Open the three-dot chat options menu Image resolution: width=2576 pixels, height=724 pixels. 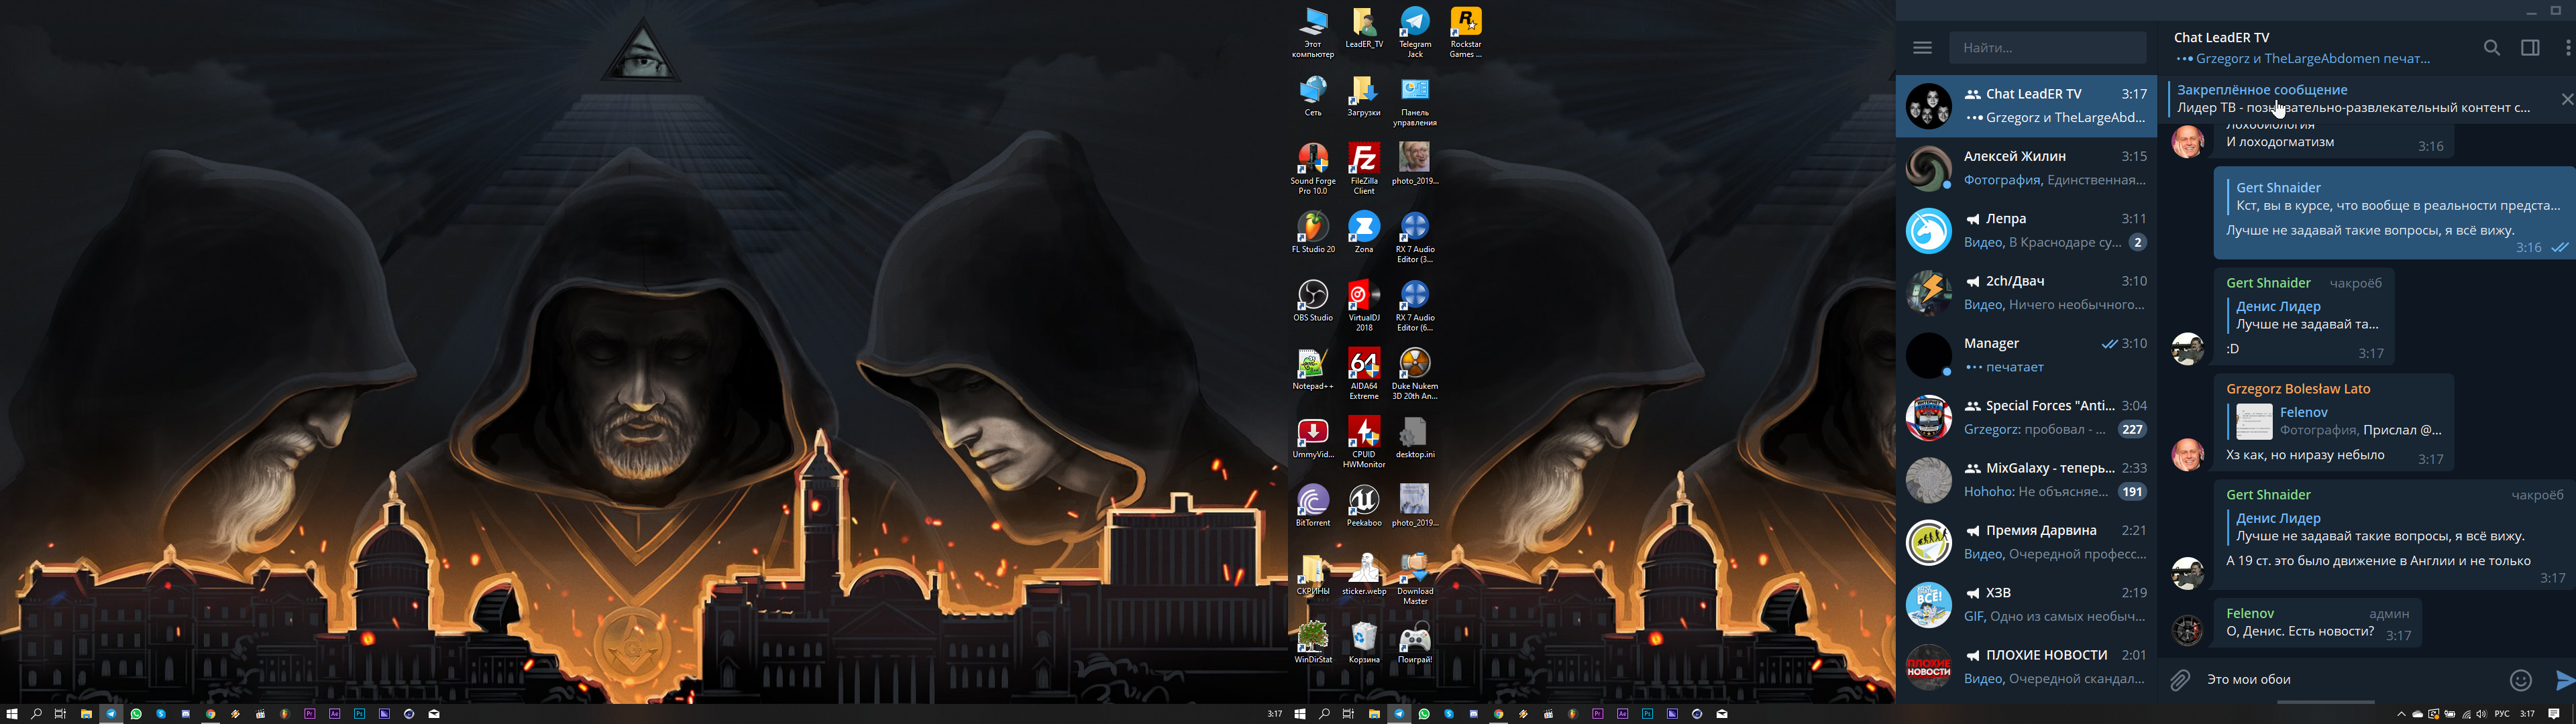point(2567,47)
